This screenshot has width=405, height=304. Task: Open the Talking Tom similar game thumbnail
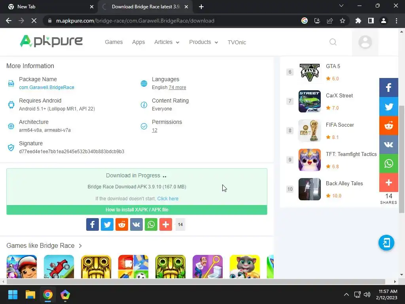(244, 266)
